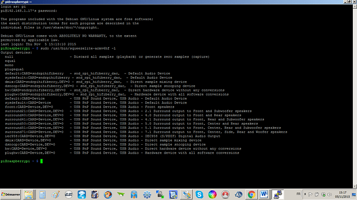Open the Paint palette taskbar icon
This screenshot has width=357, height=200.
55,194
